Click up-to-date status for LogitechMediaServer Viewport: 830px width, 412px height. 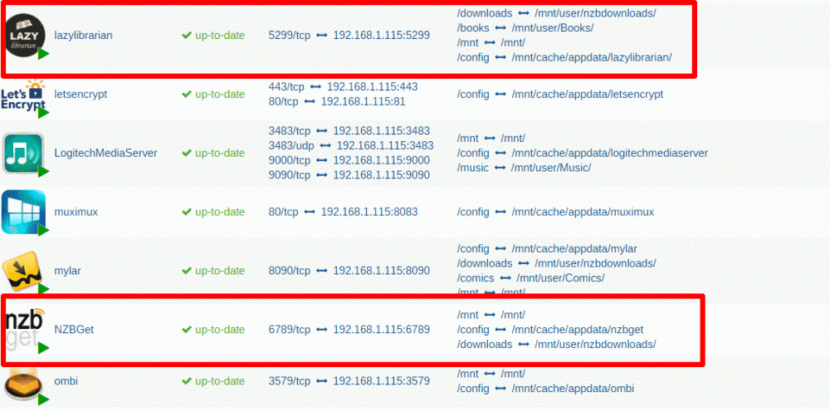coord(213,153)
